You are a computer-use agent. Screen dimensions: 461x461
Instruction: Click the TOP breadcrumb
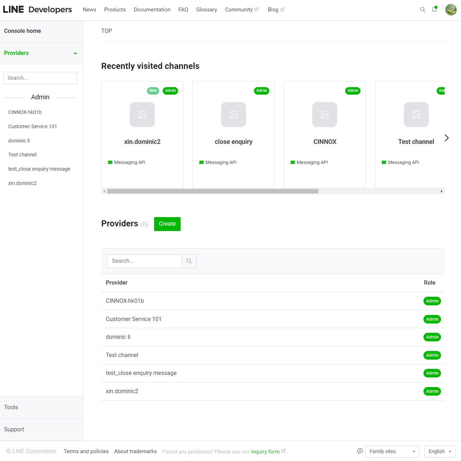click(107, 31)
